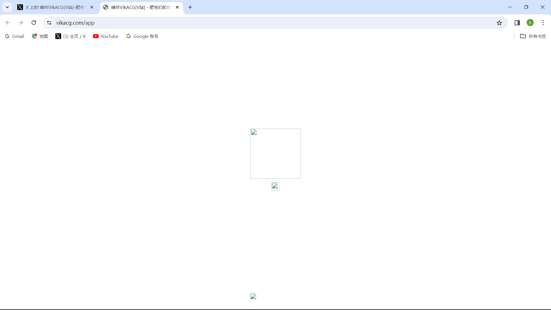The width and height of the screenshot is (551, 310).
Task: Open a new tab with plus
Action: click(190, 7)
